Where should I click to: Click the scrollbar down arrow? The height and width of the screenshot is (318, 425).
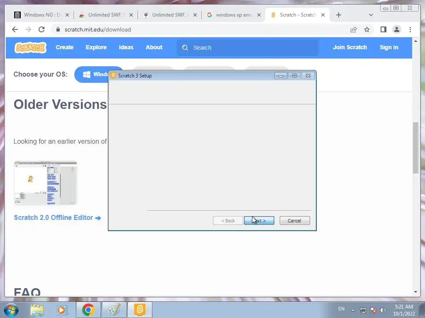(x=415, y=292)
